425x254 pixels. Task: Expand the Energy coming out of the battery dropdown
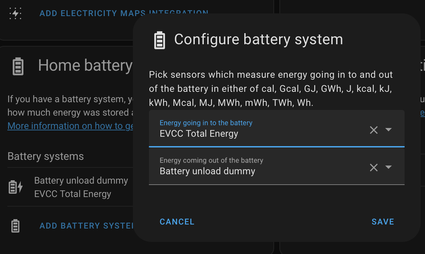pyautogui.click(x=389, y=167)
